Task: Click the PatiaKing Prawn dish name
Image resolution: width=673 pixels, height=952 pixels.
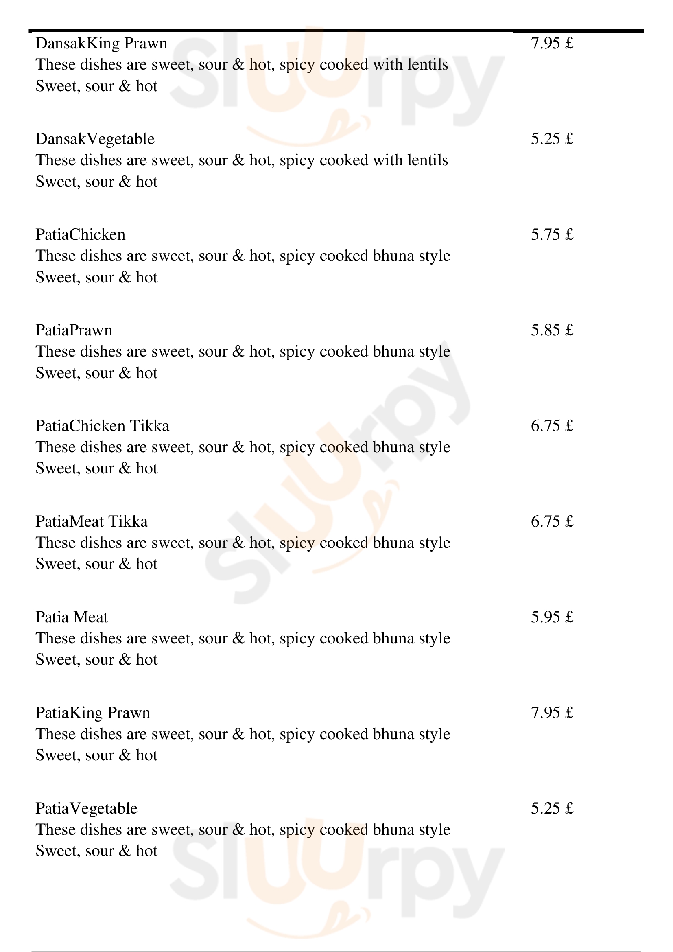Action: (93, 712)
